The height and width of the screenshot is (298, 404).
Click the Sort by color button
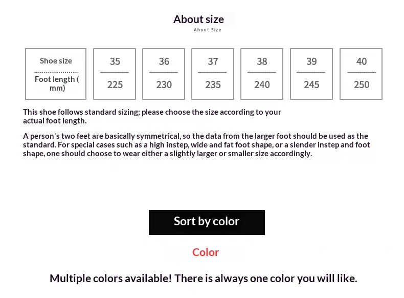[207, 222]
